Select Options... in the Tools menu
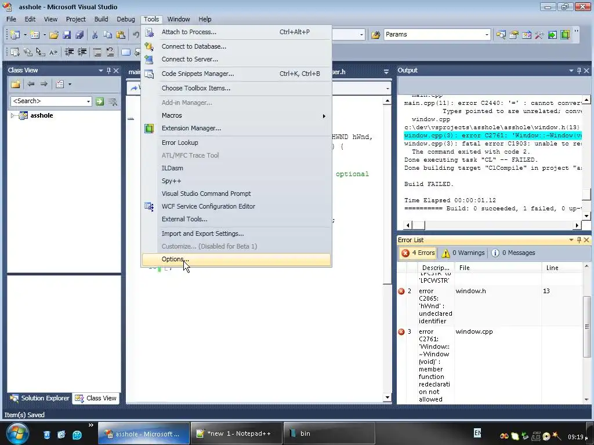This screenshot has width=594, height=445. coord(236,259)
